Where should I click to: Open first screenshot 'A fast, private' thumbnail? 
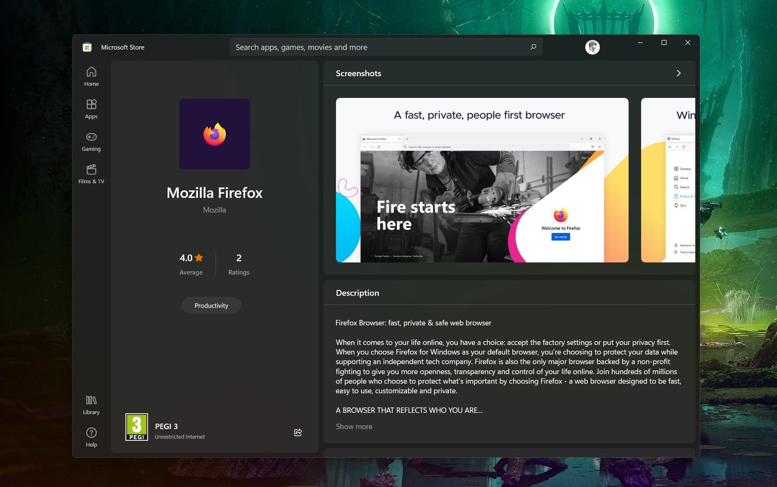pyautogui.click(x=482, y=180)
